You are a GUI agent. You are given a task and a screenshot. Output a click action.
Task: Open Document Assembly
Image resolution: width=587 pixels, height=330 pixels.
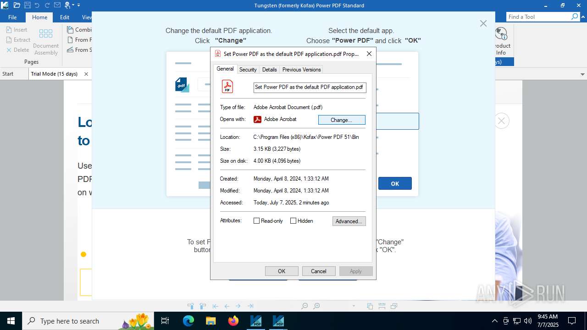coord(46,42)
